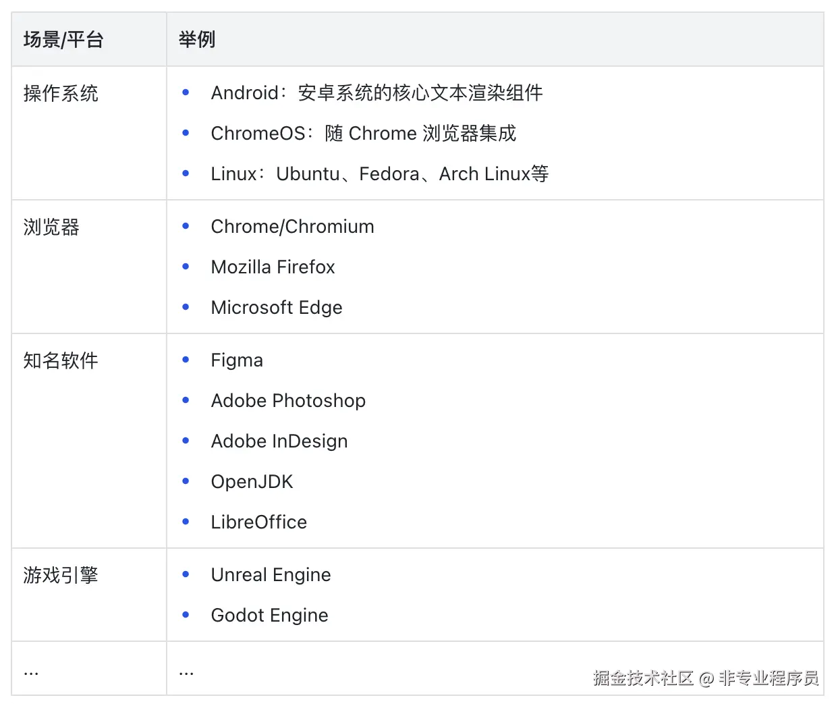Click the Godot Engine list item
The height and width of the screenshot is (706, 838).
269,616
